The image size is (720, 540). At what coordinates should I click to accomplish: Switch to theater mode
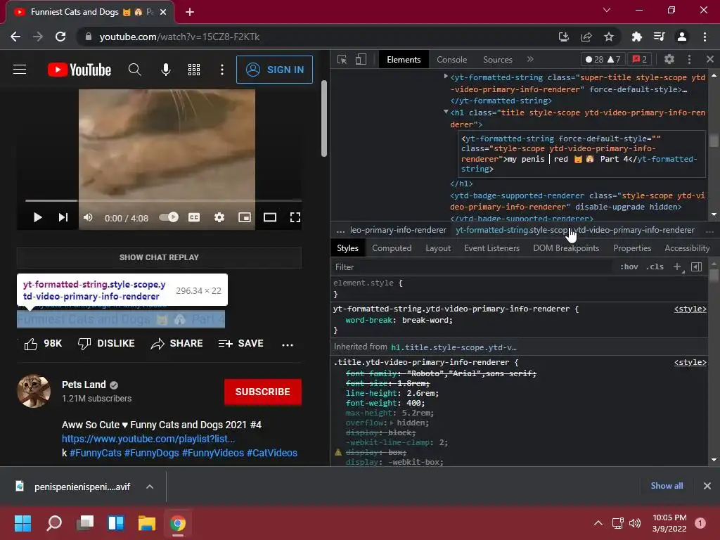[x=270, y=217]
